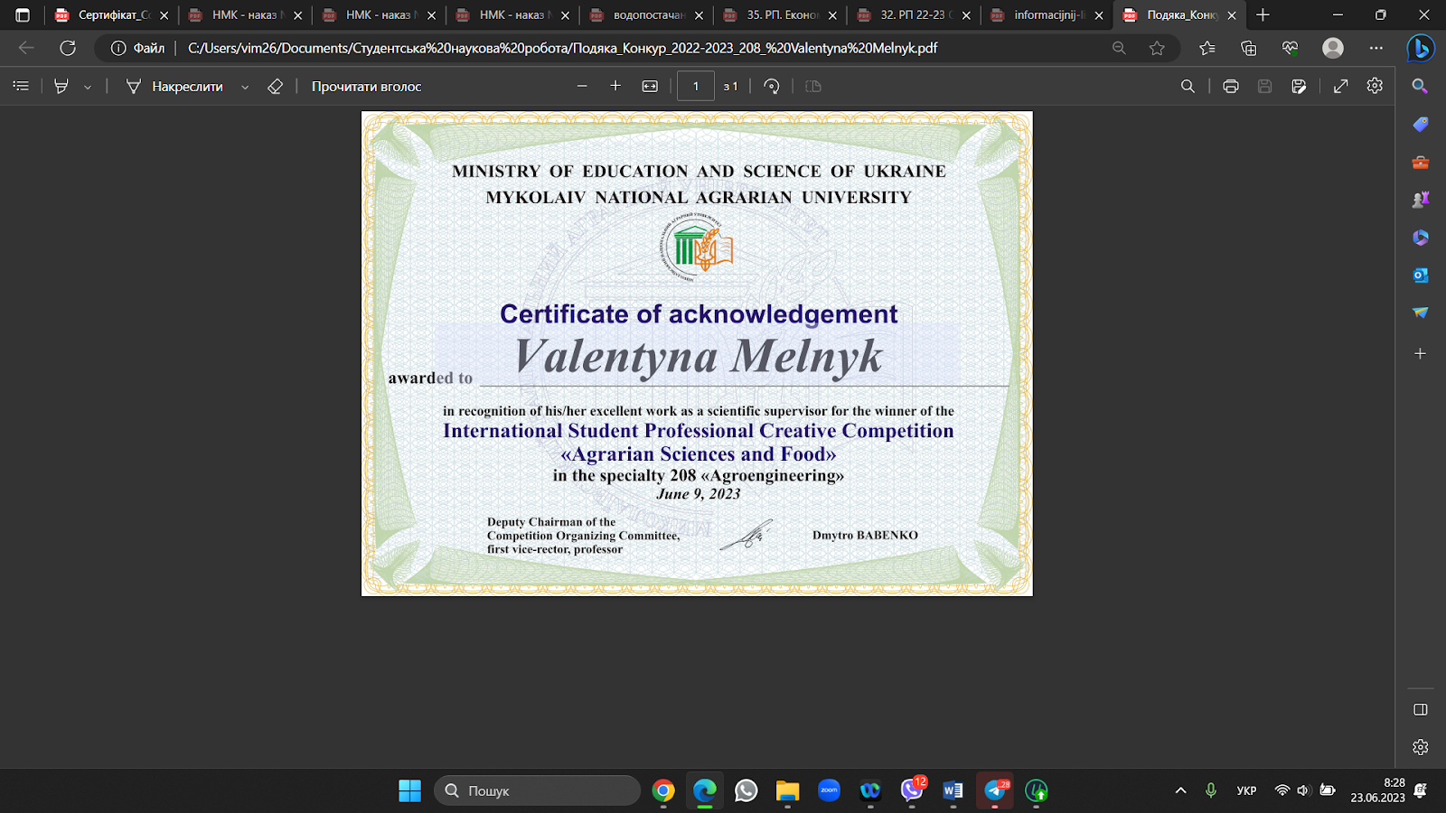Viewport: 1446px width, 813px height.
Task: Rotate the PDF page
Action: (771, 86)
